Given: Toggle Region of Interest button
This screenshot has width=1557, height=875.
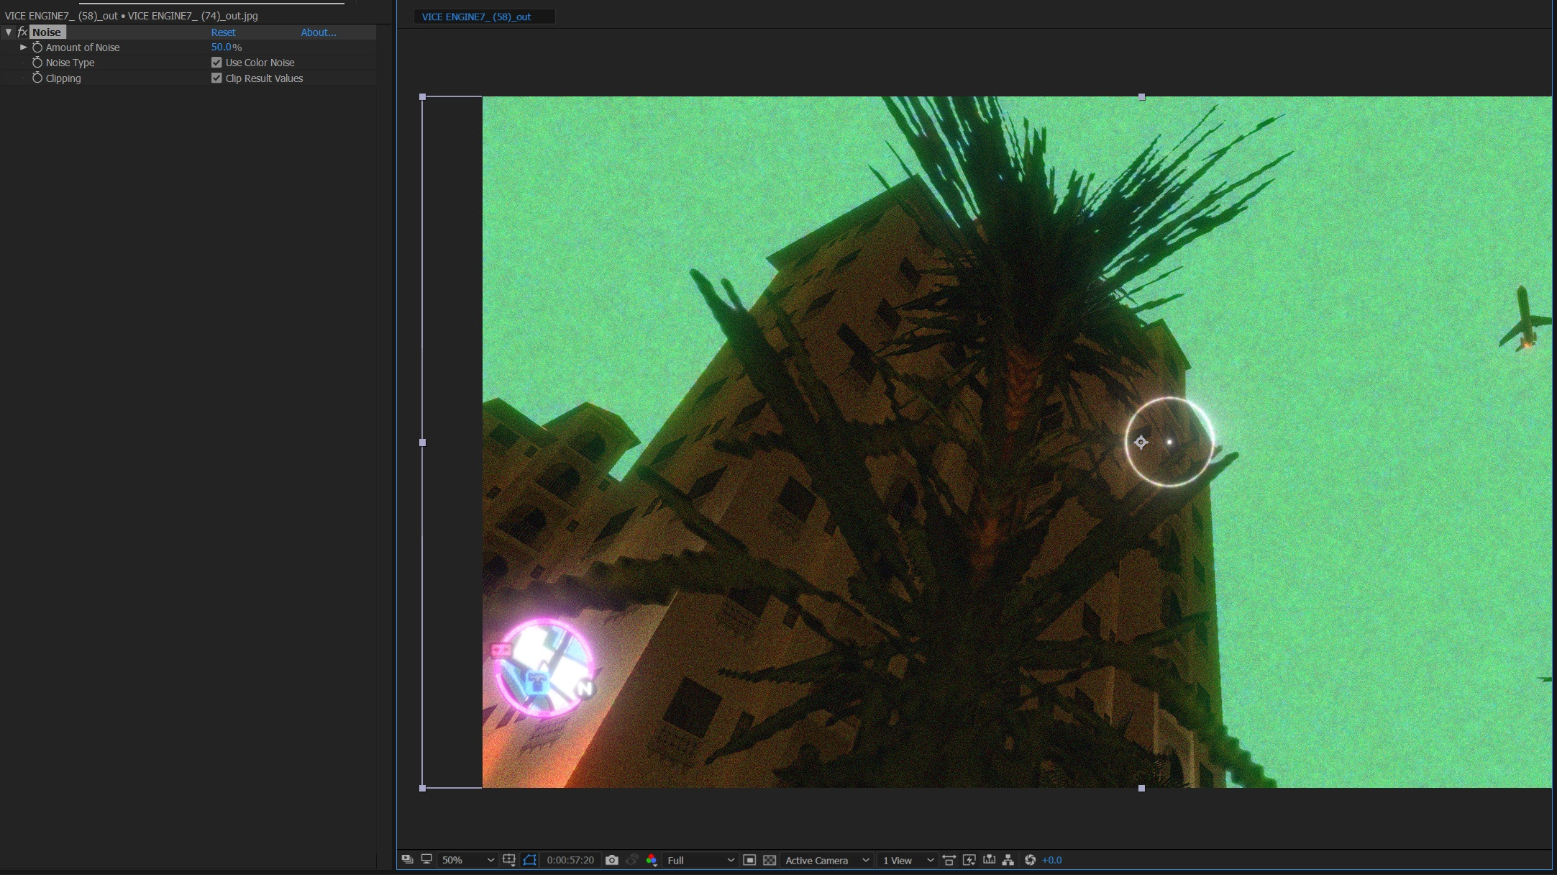Looking at the screenshot, I should pyautogui.click(x=749, y=860).
